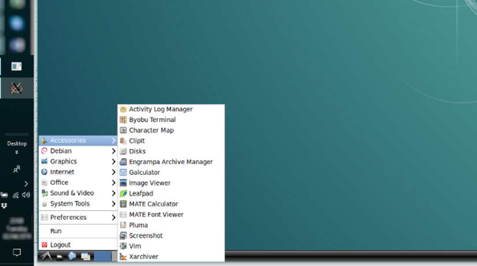Screen dimensions: 477x266
Task: Open the System Tools category
Action: pyautogui.click(x=78, y=204)
